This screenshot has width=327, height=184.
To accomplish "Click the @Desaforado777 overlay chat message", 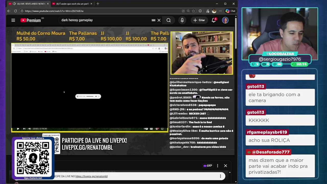I will 280,166.
